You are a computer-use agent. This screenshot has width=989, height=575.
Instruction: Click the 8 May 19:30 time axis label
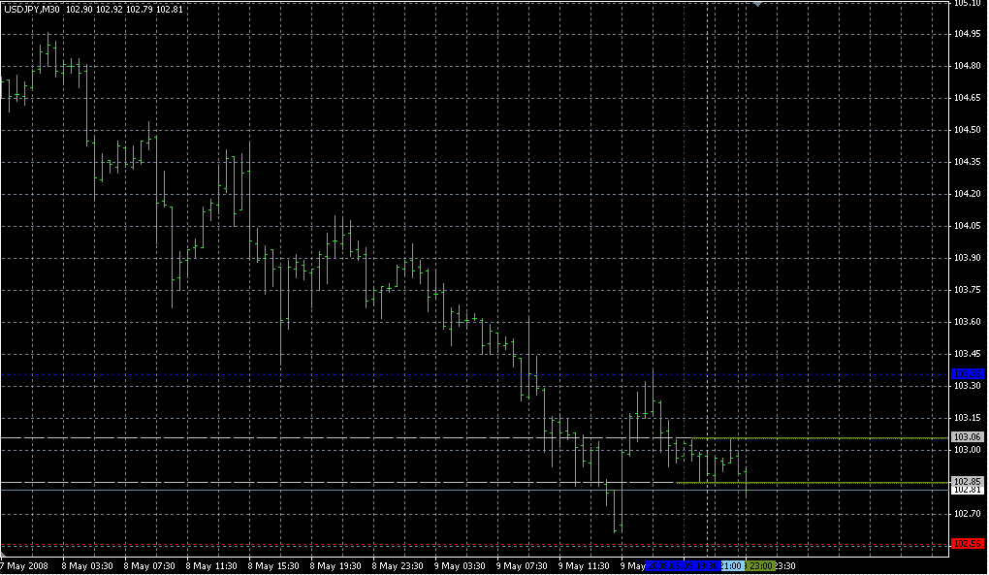335,565
